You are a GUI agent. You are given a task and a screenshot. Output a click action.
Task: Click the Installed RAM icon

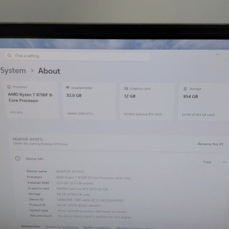(x=68, y=88)
